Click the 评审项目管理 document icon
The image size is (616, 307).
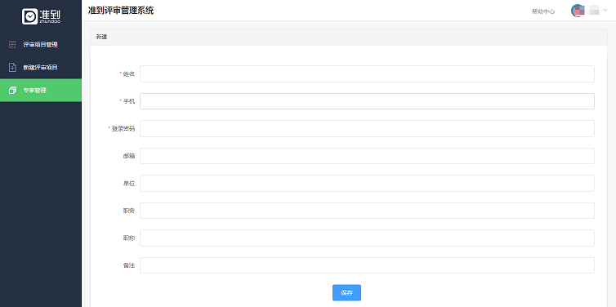pos(12,45)
